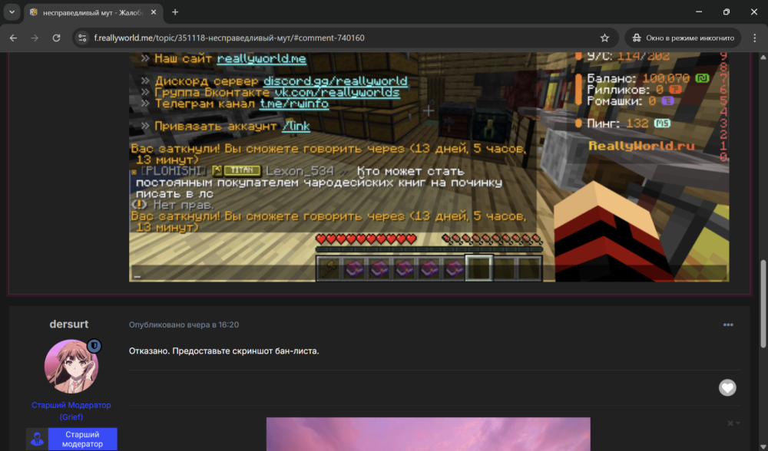Viewport: 768px width, 451px height.
Task: Open Старший Модератор (Grief) group link
Action: tap(71, 411)
